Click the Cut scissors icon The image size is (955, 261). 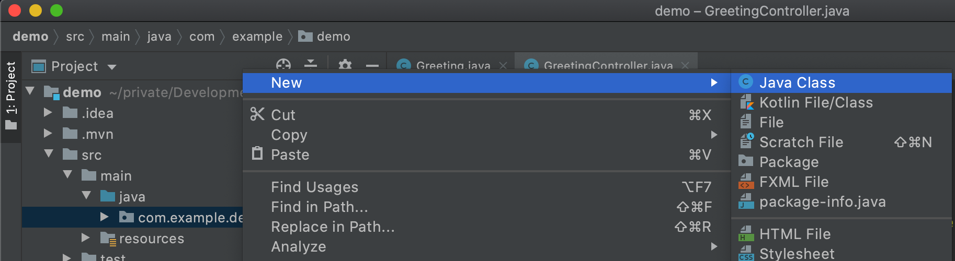click(257, 114)
